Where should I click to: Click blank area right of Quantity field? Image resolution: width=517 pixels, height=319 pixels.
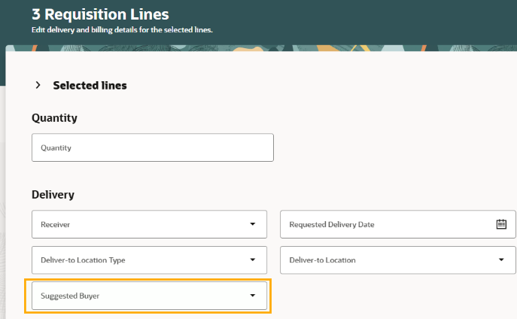pos(391,147)
